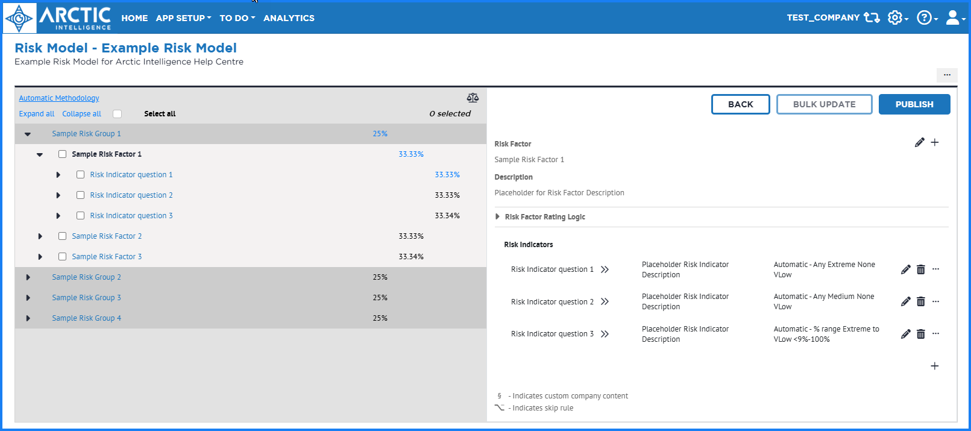Check the Sample Risk Factor 1 checkbox
This screenshot has width=971, height=431.
62,154
